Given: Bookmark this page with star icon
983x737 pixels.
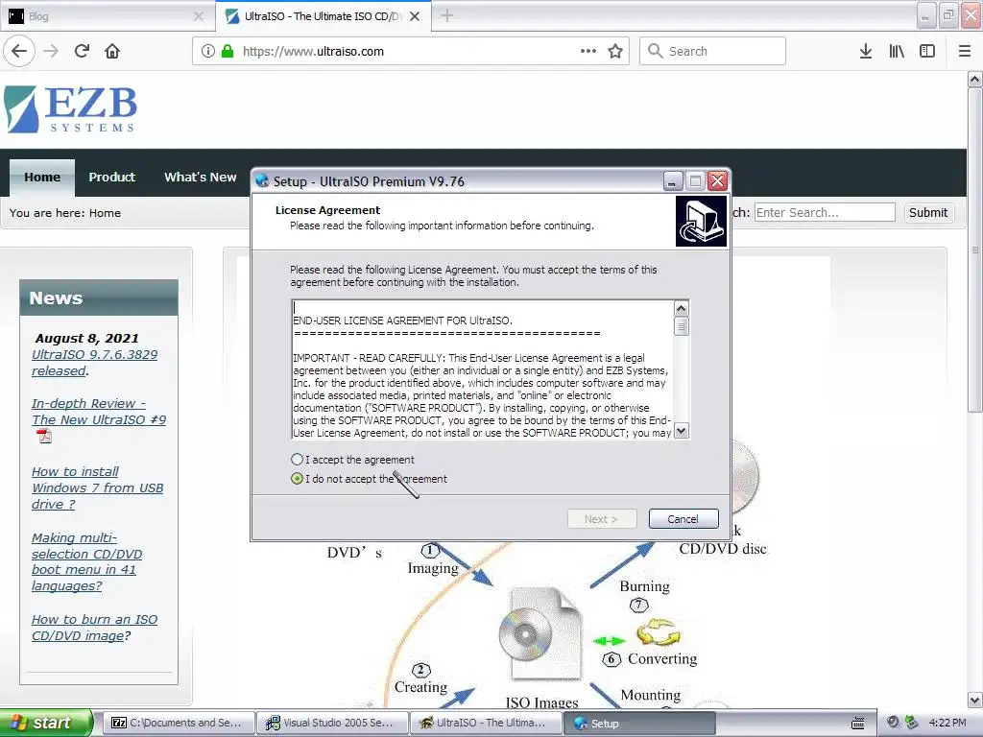Looking at the screenshot, I should click(x=615, y=51).
